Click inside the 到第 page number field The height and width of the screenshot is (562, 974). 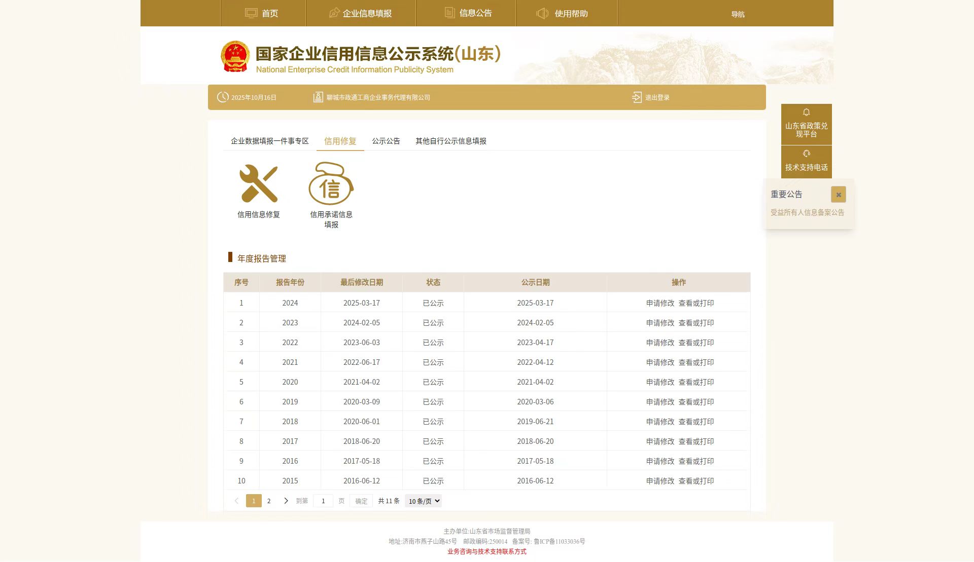pos(323,501)
